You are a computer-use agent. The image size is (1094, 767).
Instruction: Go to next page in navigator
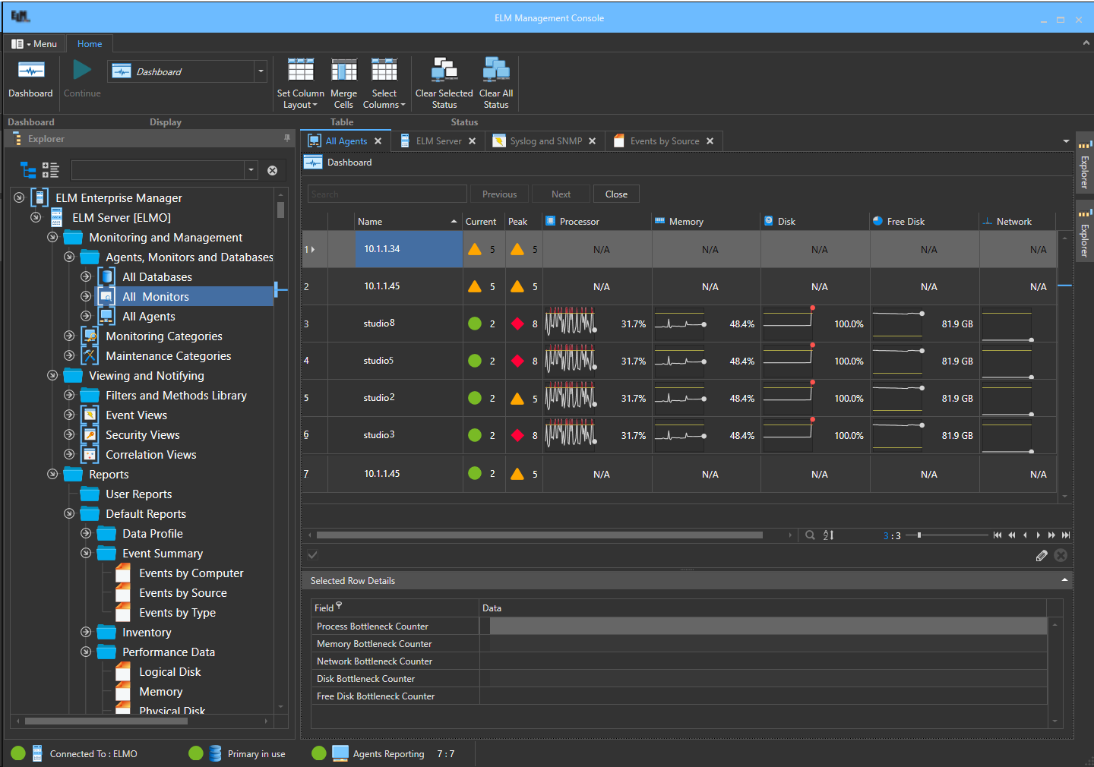pyautogui.click(x=1051, y=535)
